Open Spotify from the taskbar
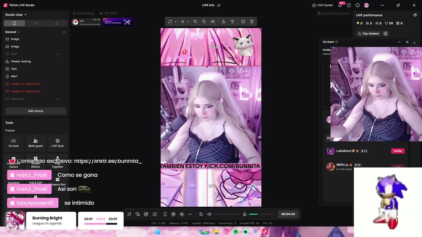Image resolution: width=422 pixels, height=237 pixels. pyautogui.click(x=236, y=232)
